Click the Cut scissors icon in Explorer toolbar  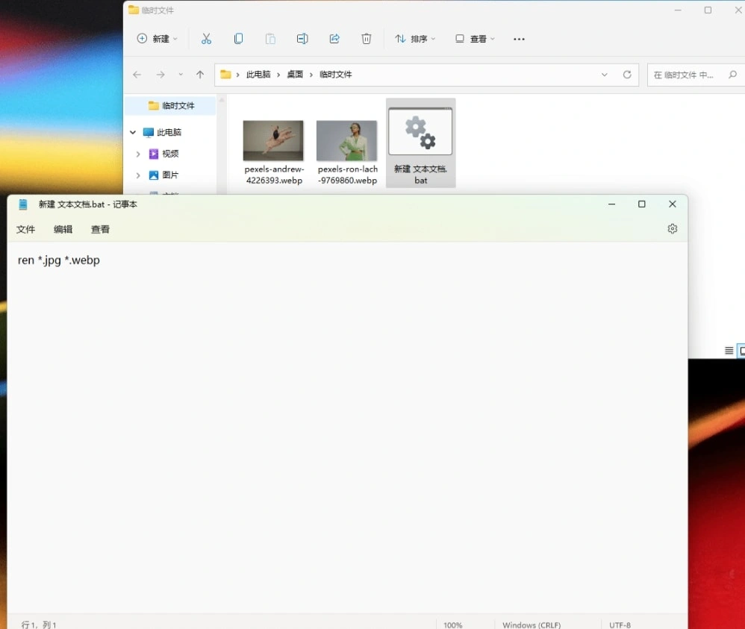pos(207,39)
